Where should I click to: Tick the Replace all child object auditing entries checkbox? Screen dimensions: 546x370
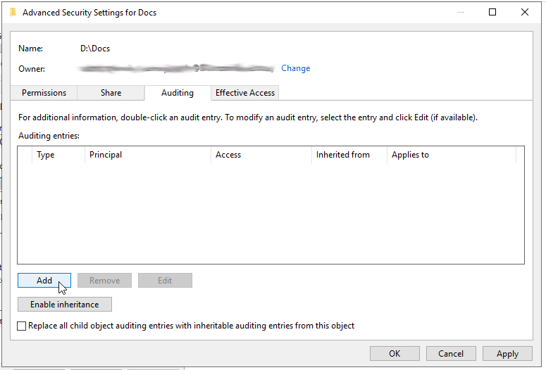point(22,326)
